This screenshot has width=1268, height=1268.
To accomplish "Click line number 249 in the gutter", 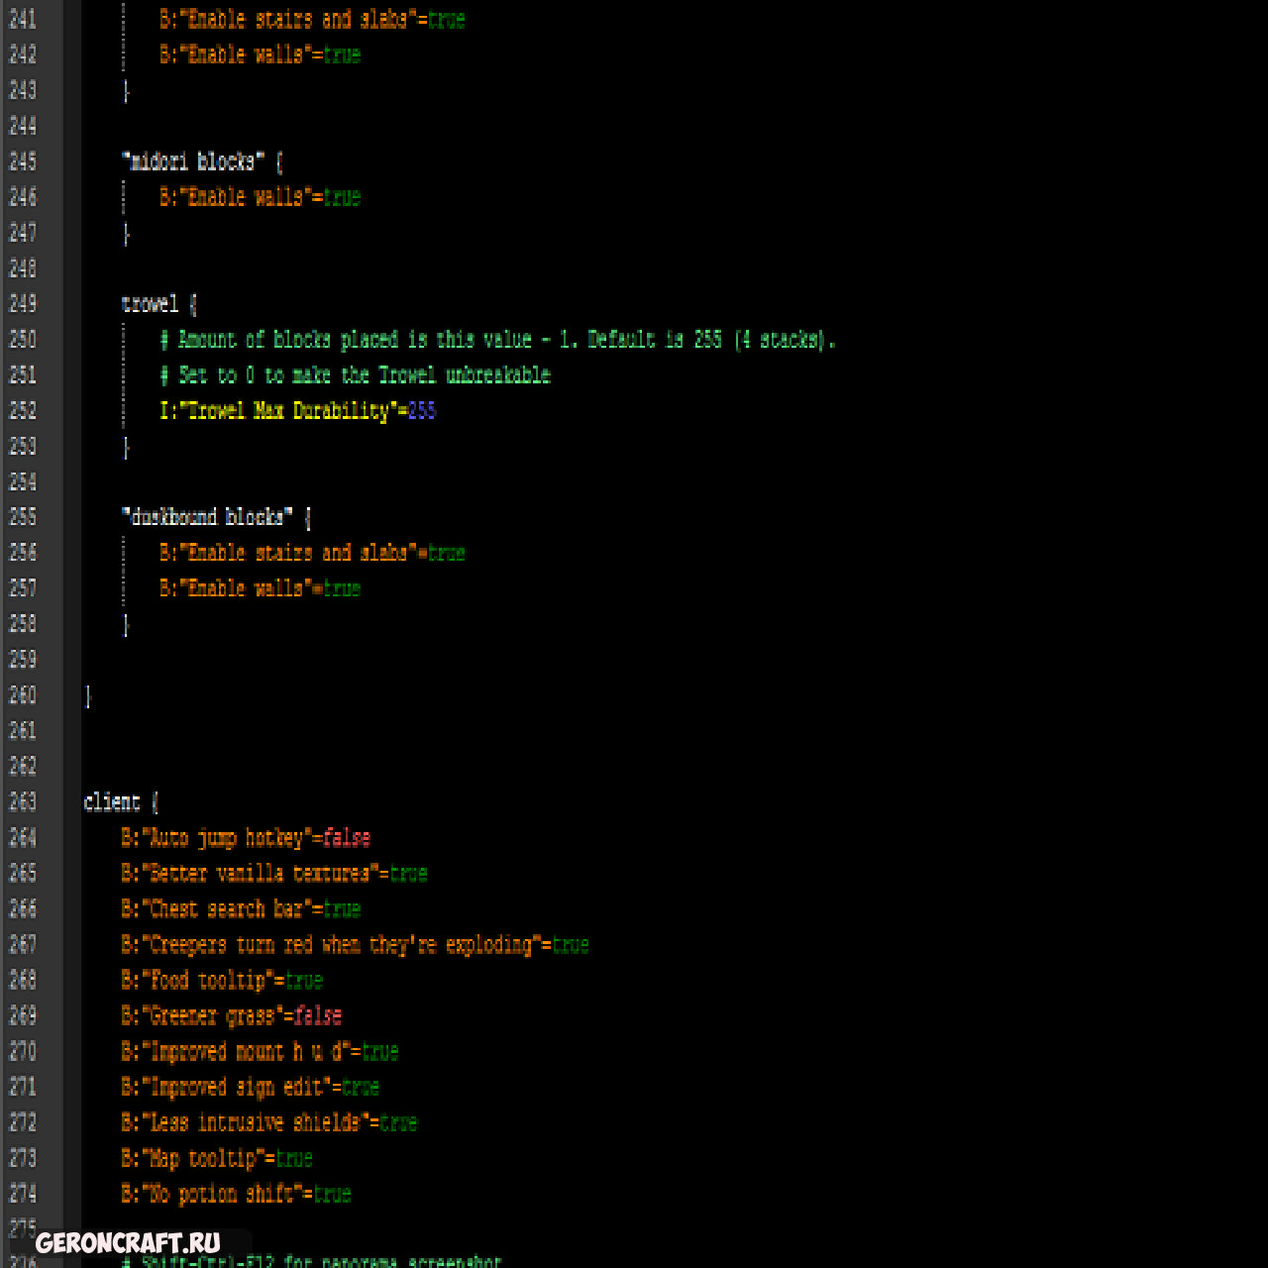I will click(x=23, y=304).
